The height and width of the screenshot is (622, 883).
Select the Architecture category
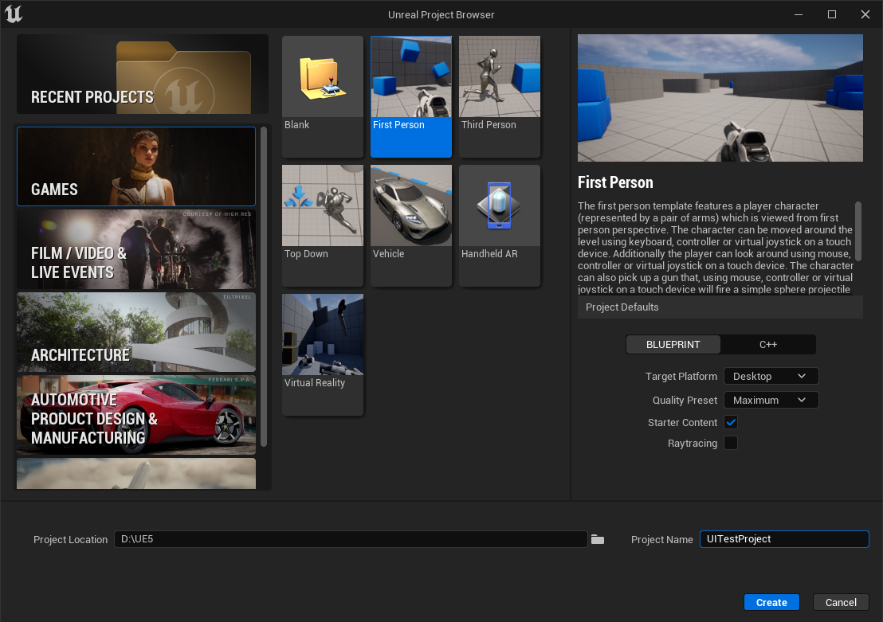[x=136, y=332]
